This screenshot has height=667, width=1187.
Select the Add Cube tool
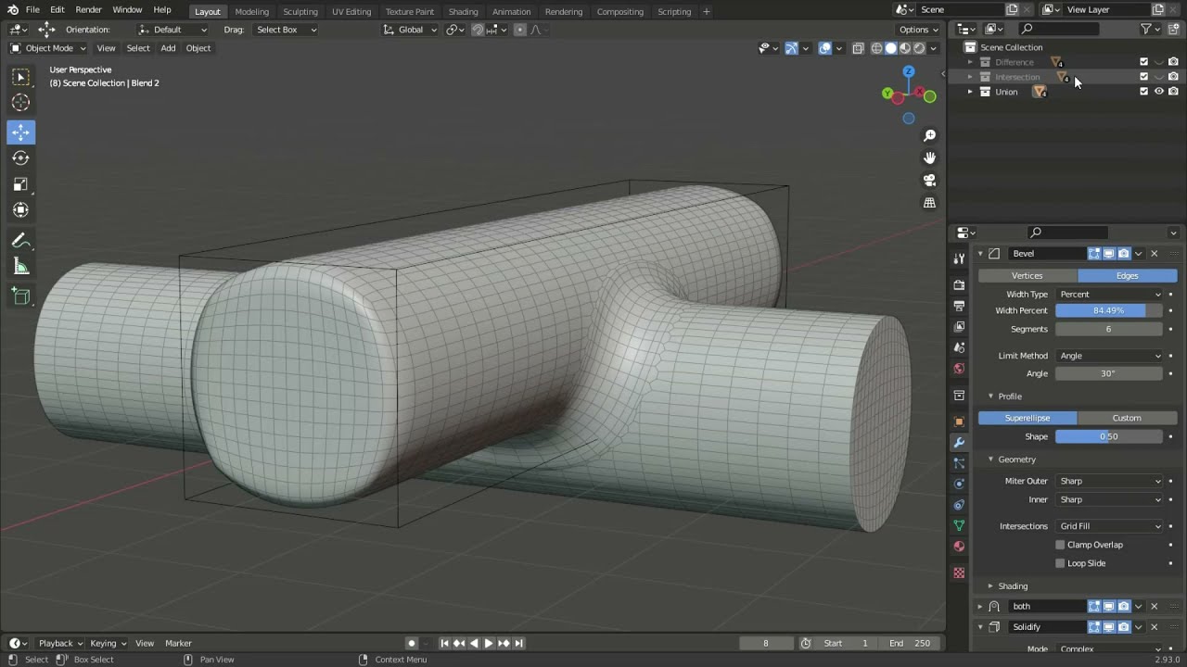20,296
